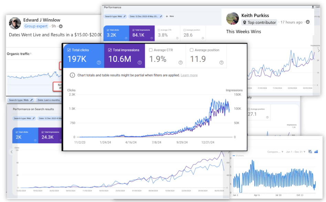The width and height of the screenshot is (326, 202).
Task: Click the info icon beside the chart totals notice
Action: (72, 75)
